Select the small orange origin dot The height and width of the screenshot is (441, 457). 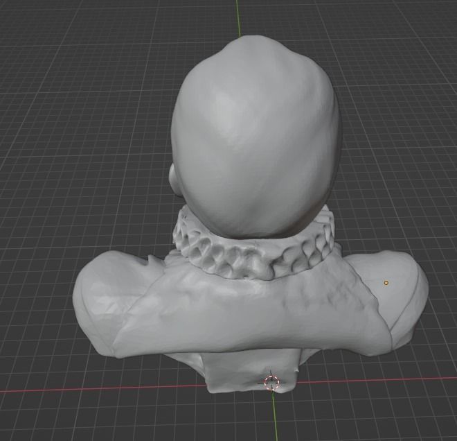click(386, 283)
